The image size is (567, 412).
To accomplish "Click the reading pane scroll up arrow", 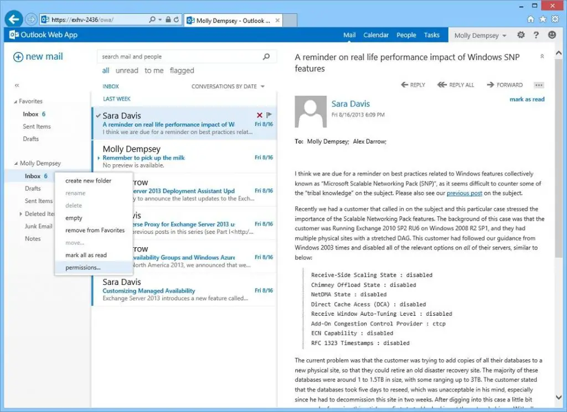I will (558, 53).
